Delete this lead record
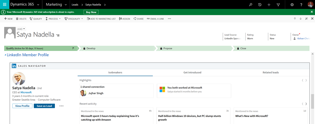The height and width of the screenshot is (124, 315). pyautogui.click(x=21, y=19)
